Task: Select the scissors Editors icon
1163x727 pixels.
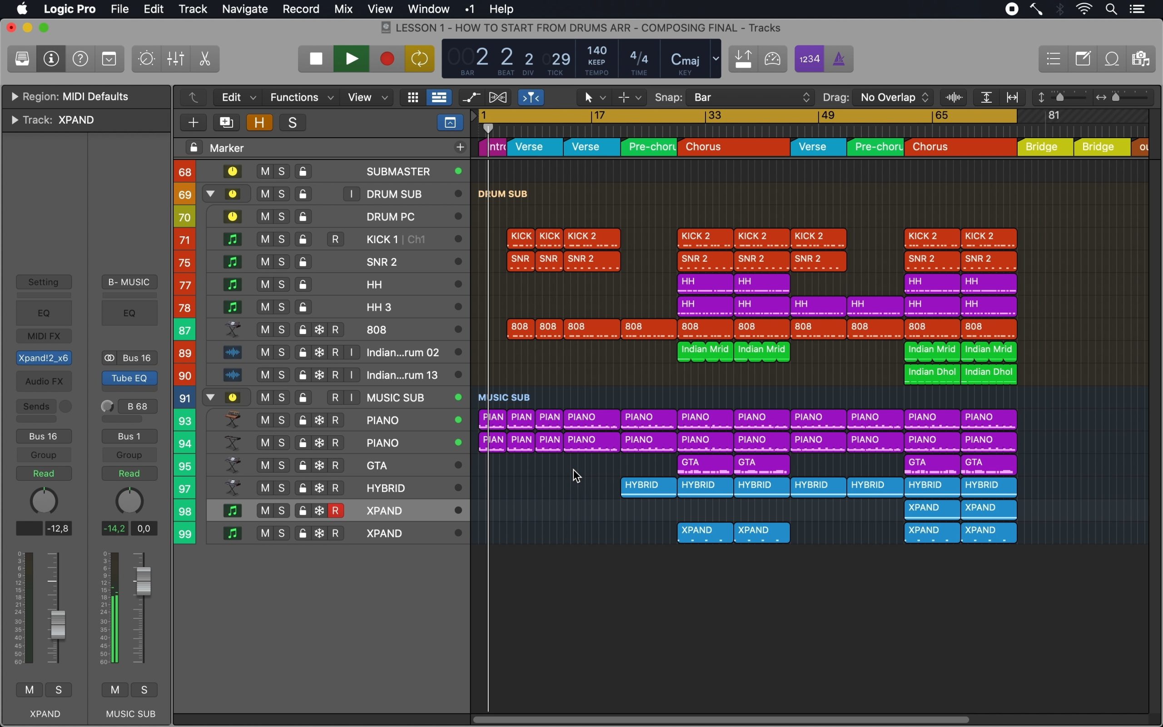Action: click(x=205, y=59)
